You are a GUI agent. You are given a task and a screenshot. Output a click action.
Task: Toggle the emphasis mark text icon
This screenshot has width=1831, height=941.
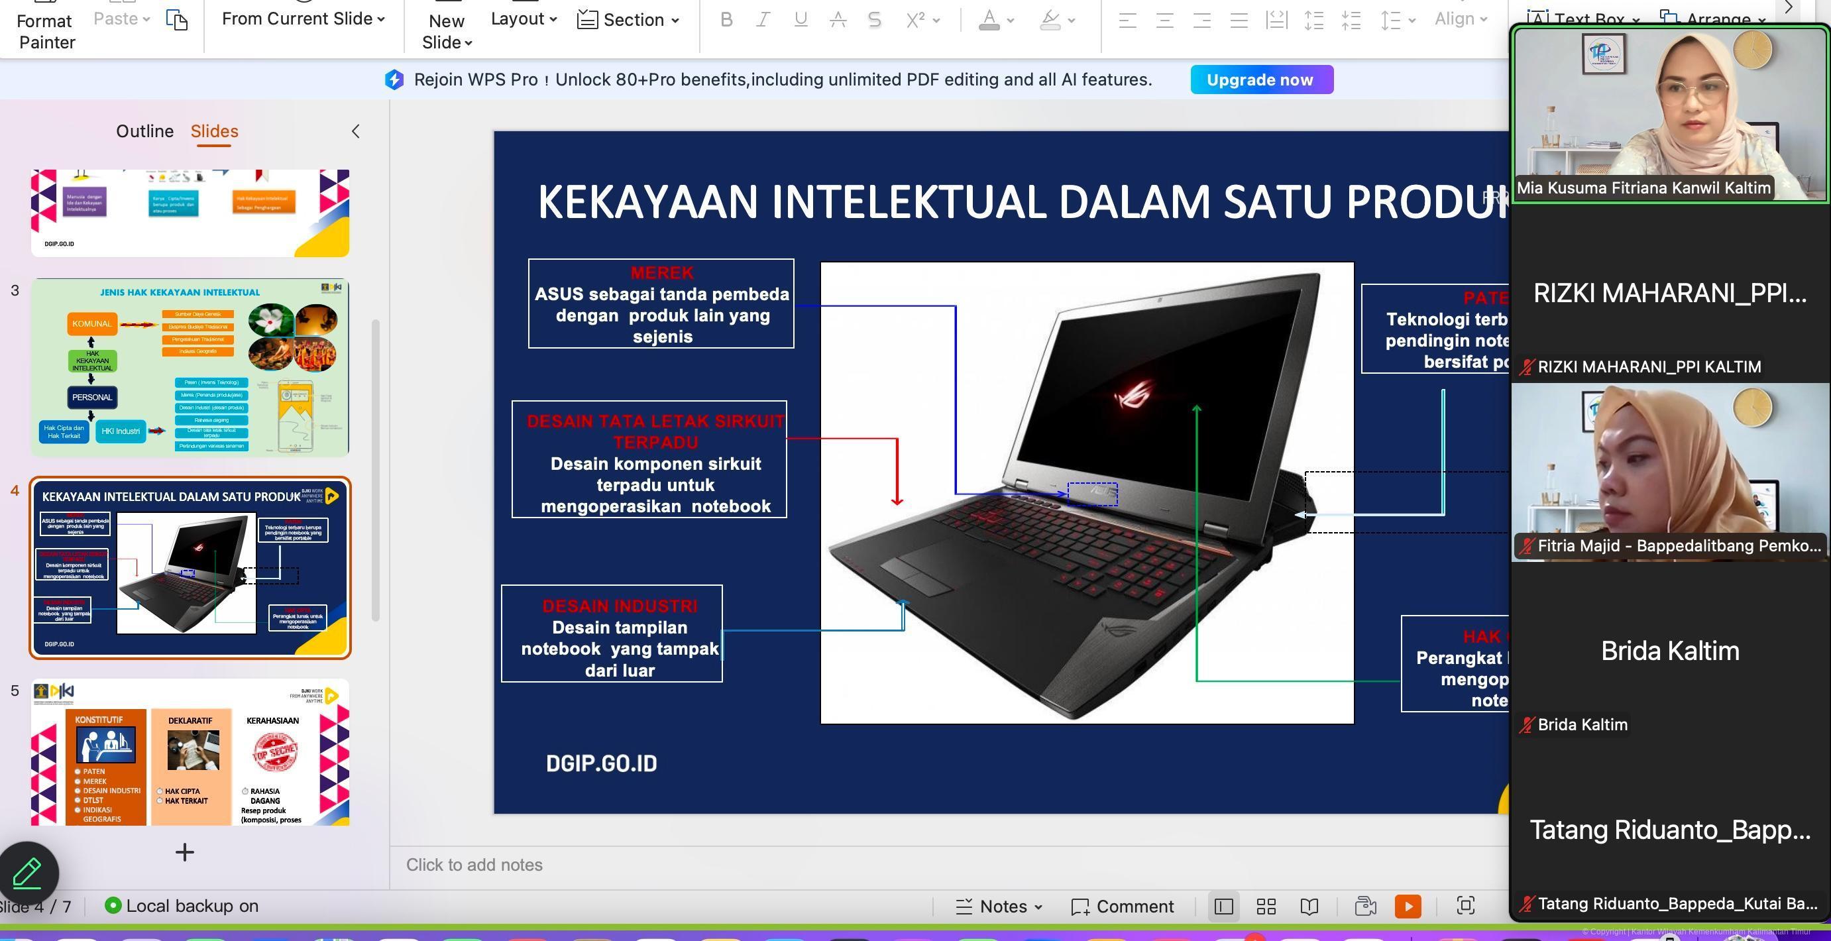click(838, 20)
